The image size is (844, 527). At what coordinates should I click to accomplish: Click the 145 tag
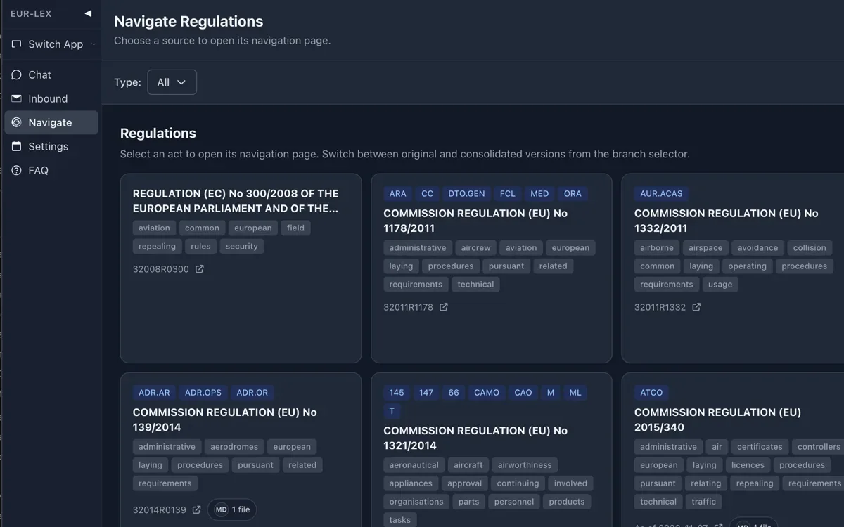point(397,393)
